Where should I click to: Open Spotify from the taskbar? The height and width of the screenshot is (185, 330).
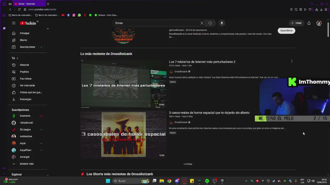[207, 181]
